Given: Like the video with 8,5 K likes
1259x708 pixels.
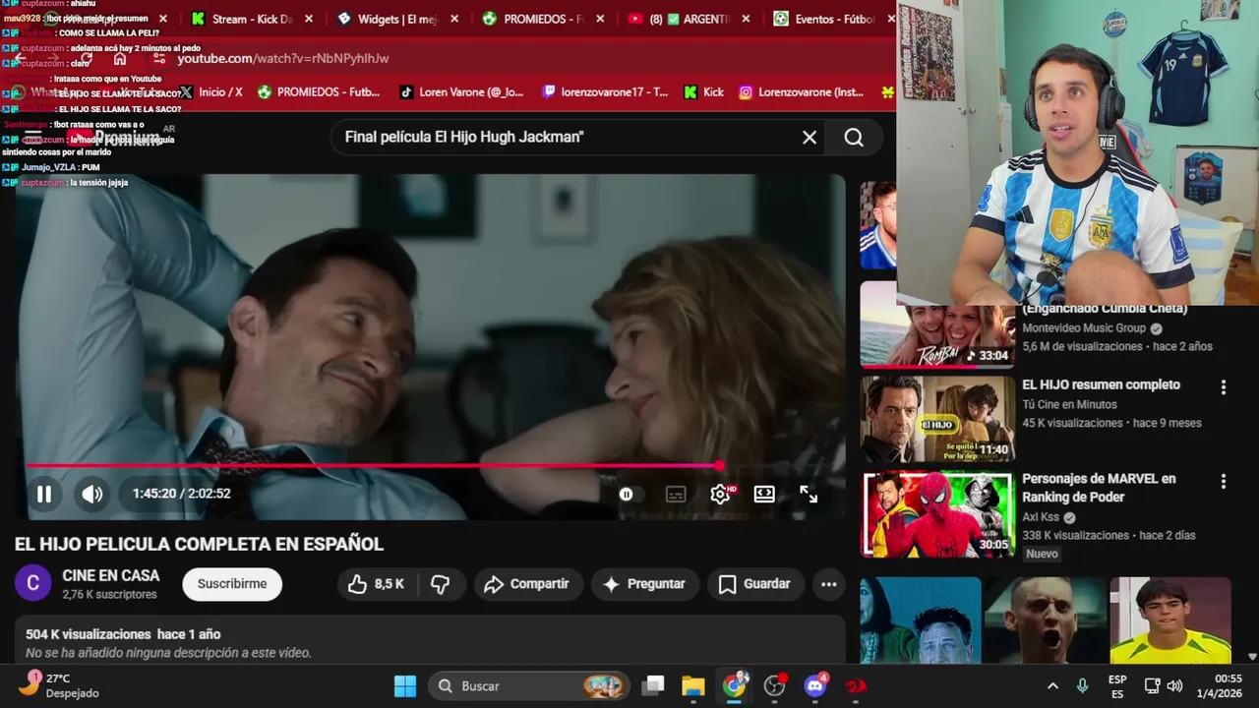Looking at the screenshot, I should point(376,584).
